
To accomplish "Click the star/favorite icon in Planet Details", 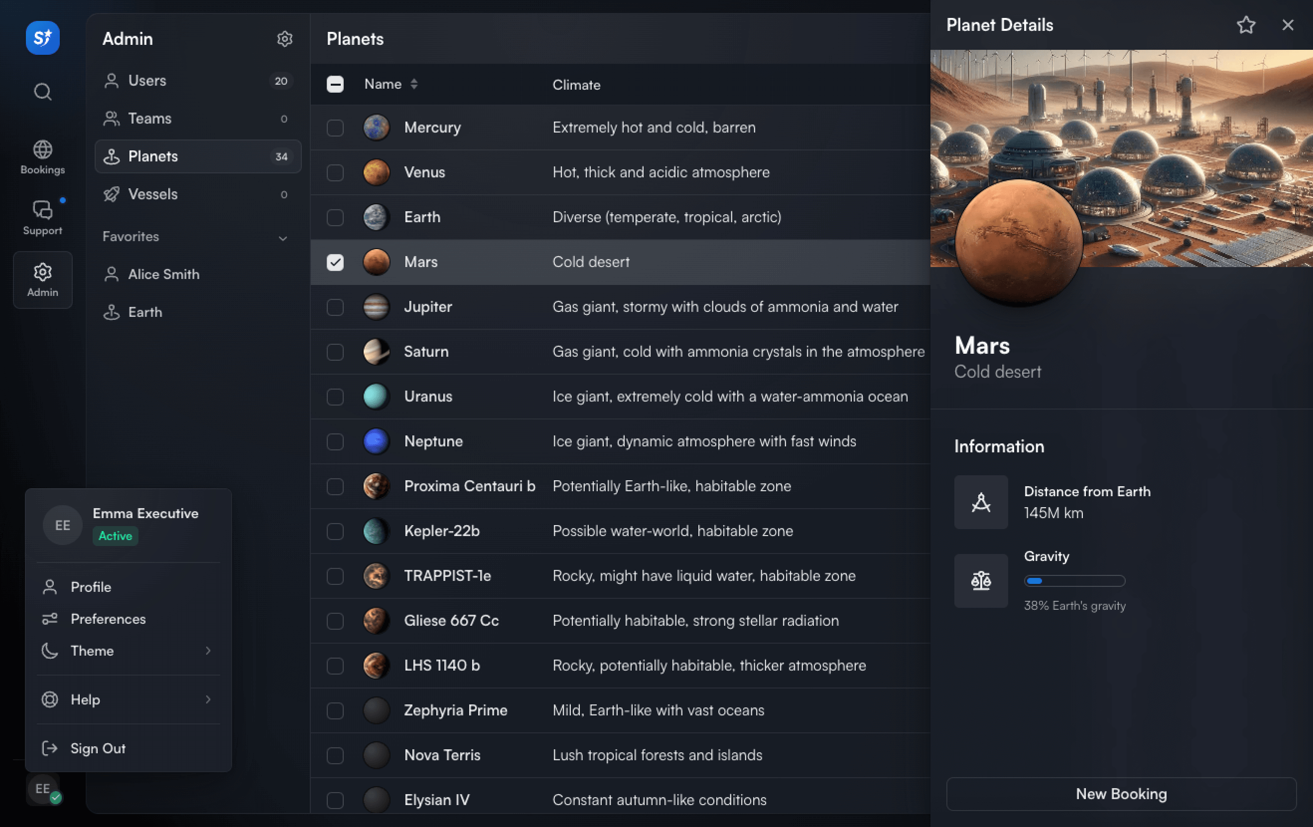I will tap(1245, 25).
